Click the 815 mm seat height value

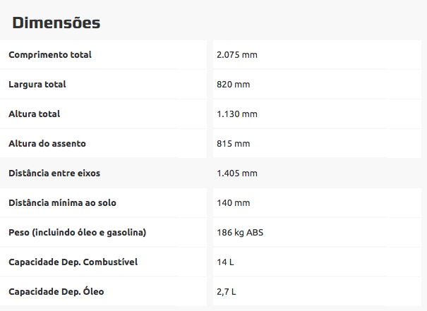click(x=234, y=143)
